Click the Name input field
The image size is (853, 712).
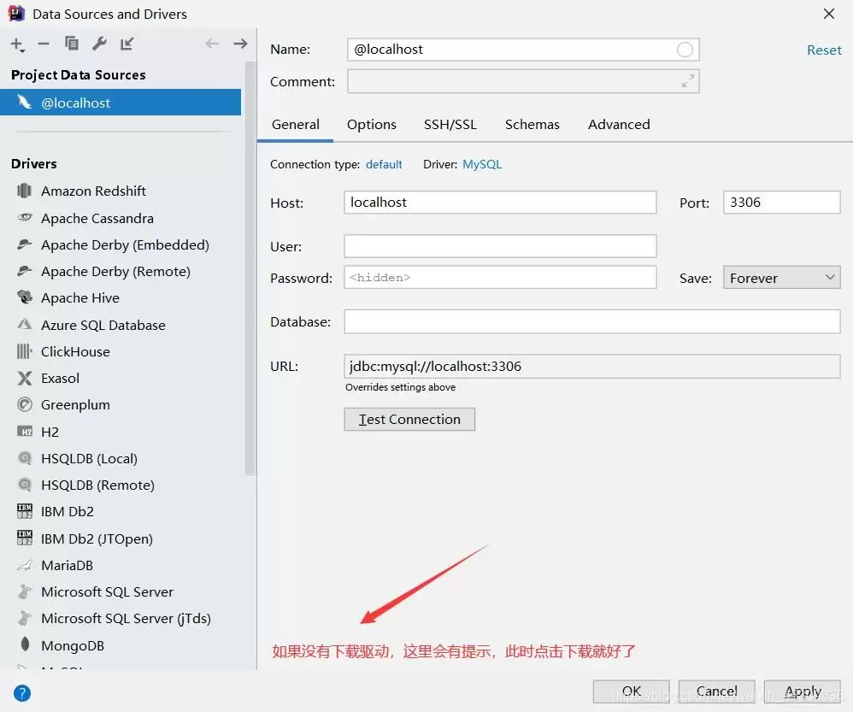tap(523, 50)
